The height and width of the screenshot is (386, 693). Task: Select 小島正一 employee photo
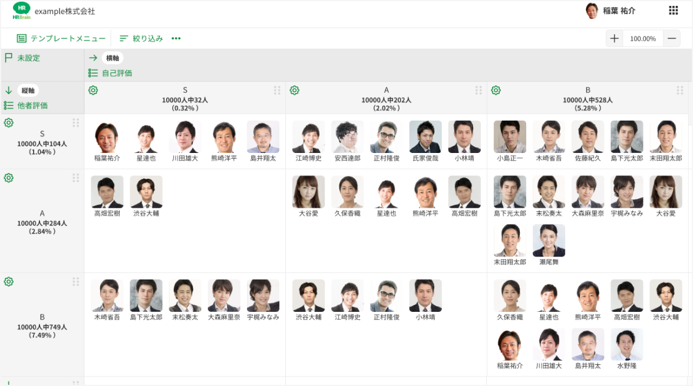pos(510,137)
